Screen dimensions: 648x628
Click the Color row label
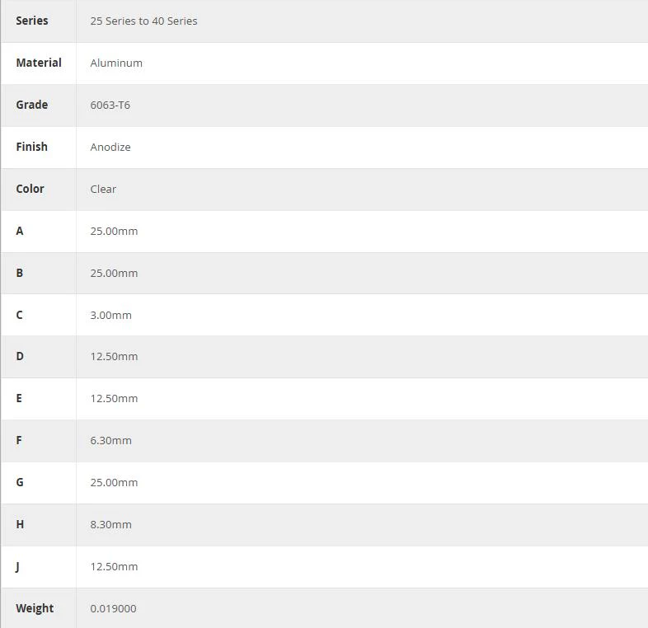(x=30, y=189)
